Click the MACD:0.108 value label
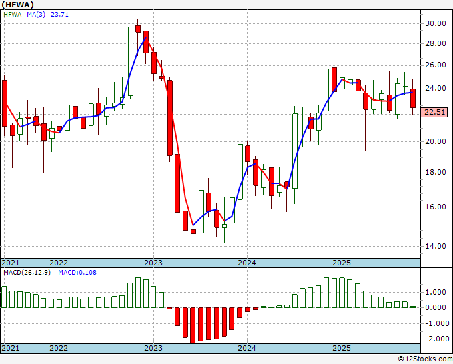The image size is (453, 364). pyautogui.click(x=77, y=273)
